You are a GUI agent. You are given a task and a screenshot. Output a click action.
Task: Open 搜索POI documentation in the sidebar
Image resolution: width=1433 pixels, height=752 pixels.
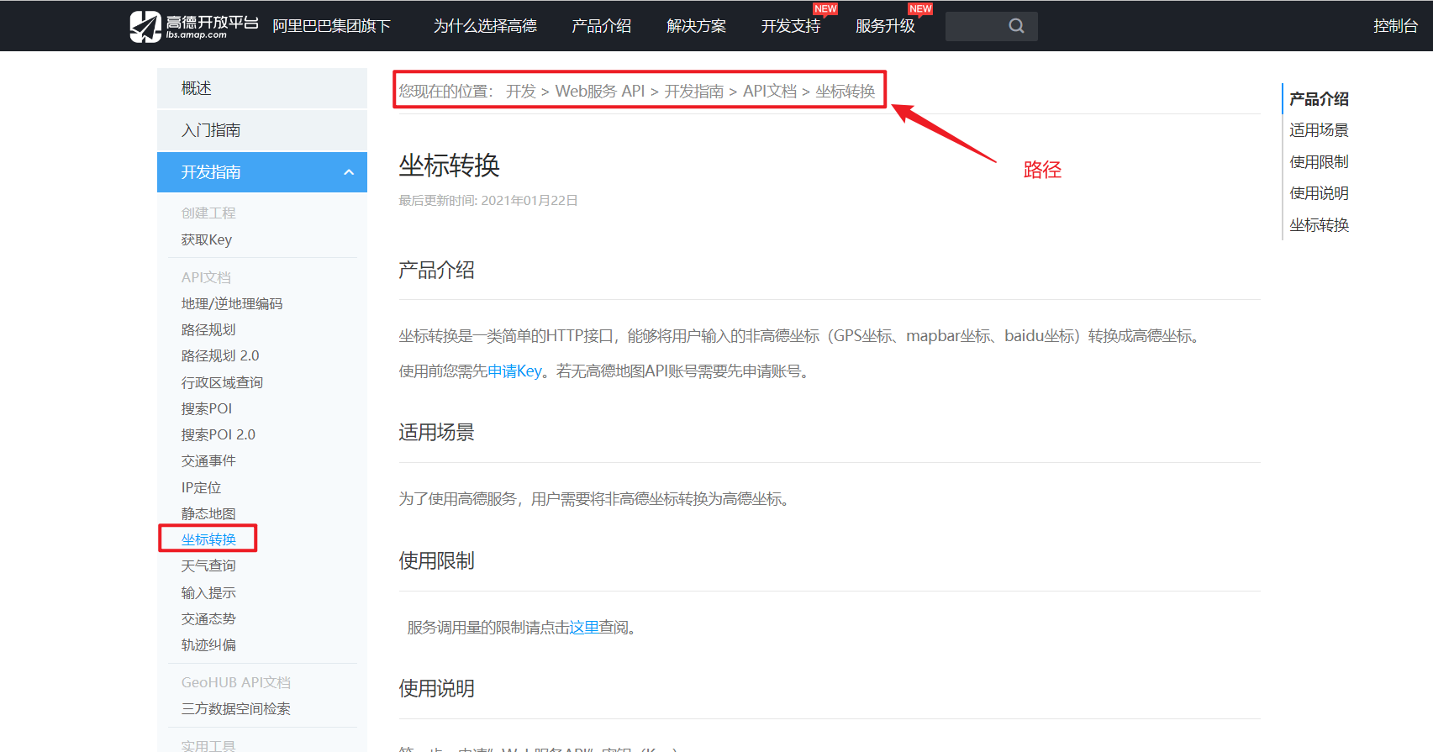point(207,408)
